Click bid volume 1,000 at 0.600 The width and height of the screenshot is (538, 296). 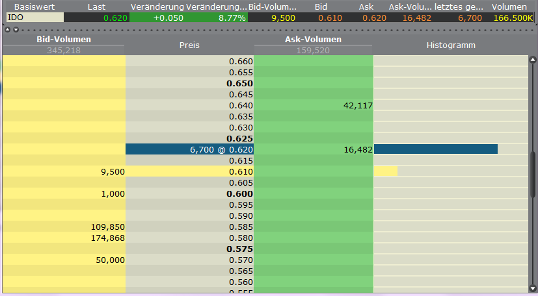[113, 193]
